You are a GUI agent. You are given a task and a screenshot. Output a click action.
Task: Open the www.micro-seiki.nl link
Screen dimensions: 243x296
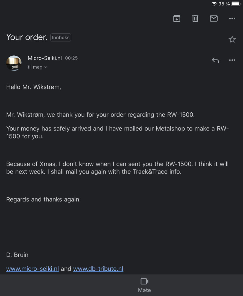pos(33,269)
